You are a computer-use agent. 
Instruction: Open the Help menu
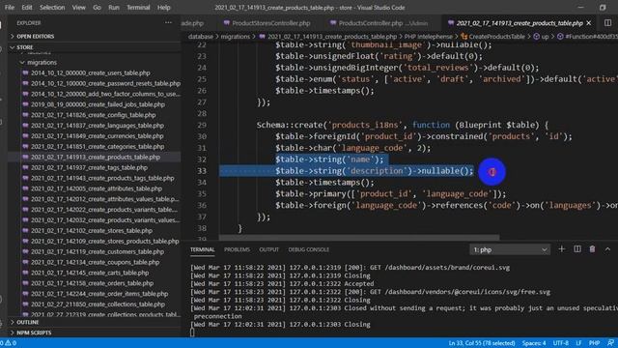(163, 7)
